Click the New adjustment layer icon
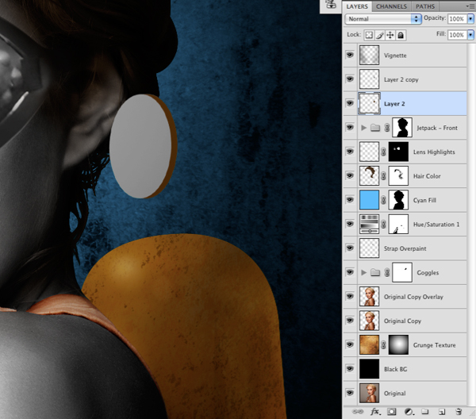Screen dimensions: 476x419 (x=409, y=412)
